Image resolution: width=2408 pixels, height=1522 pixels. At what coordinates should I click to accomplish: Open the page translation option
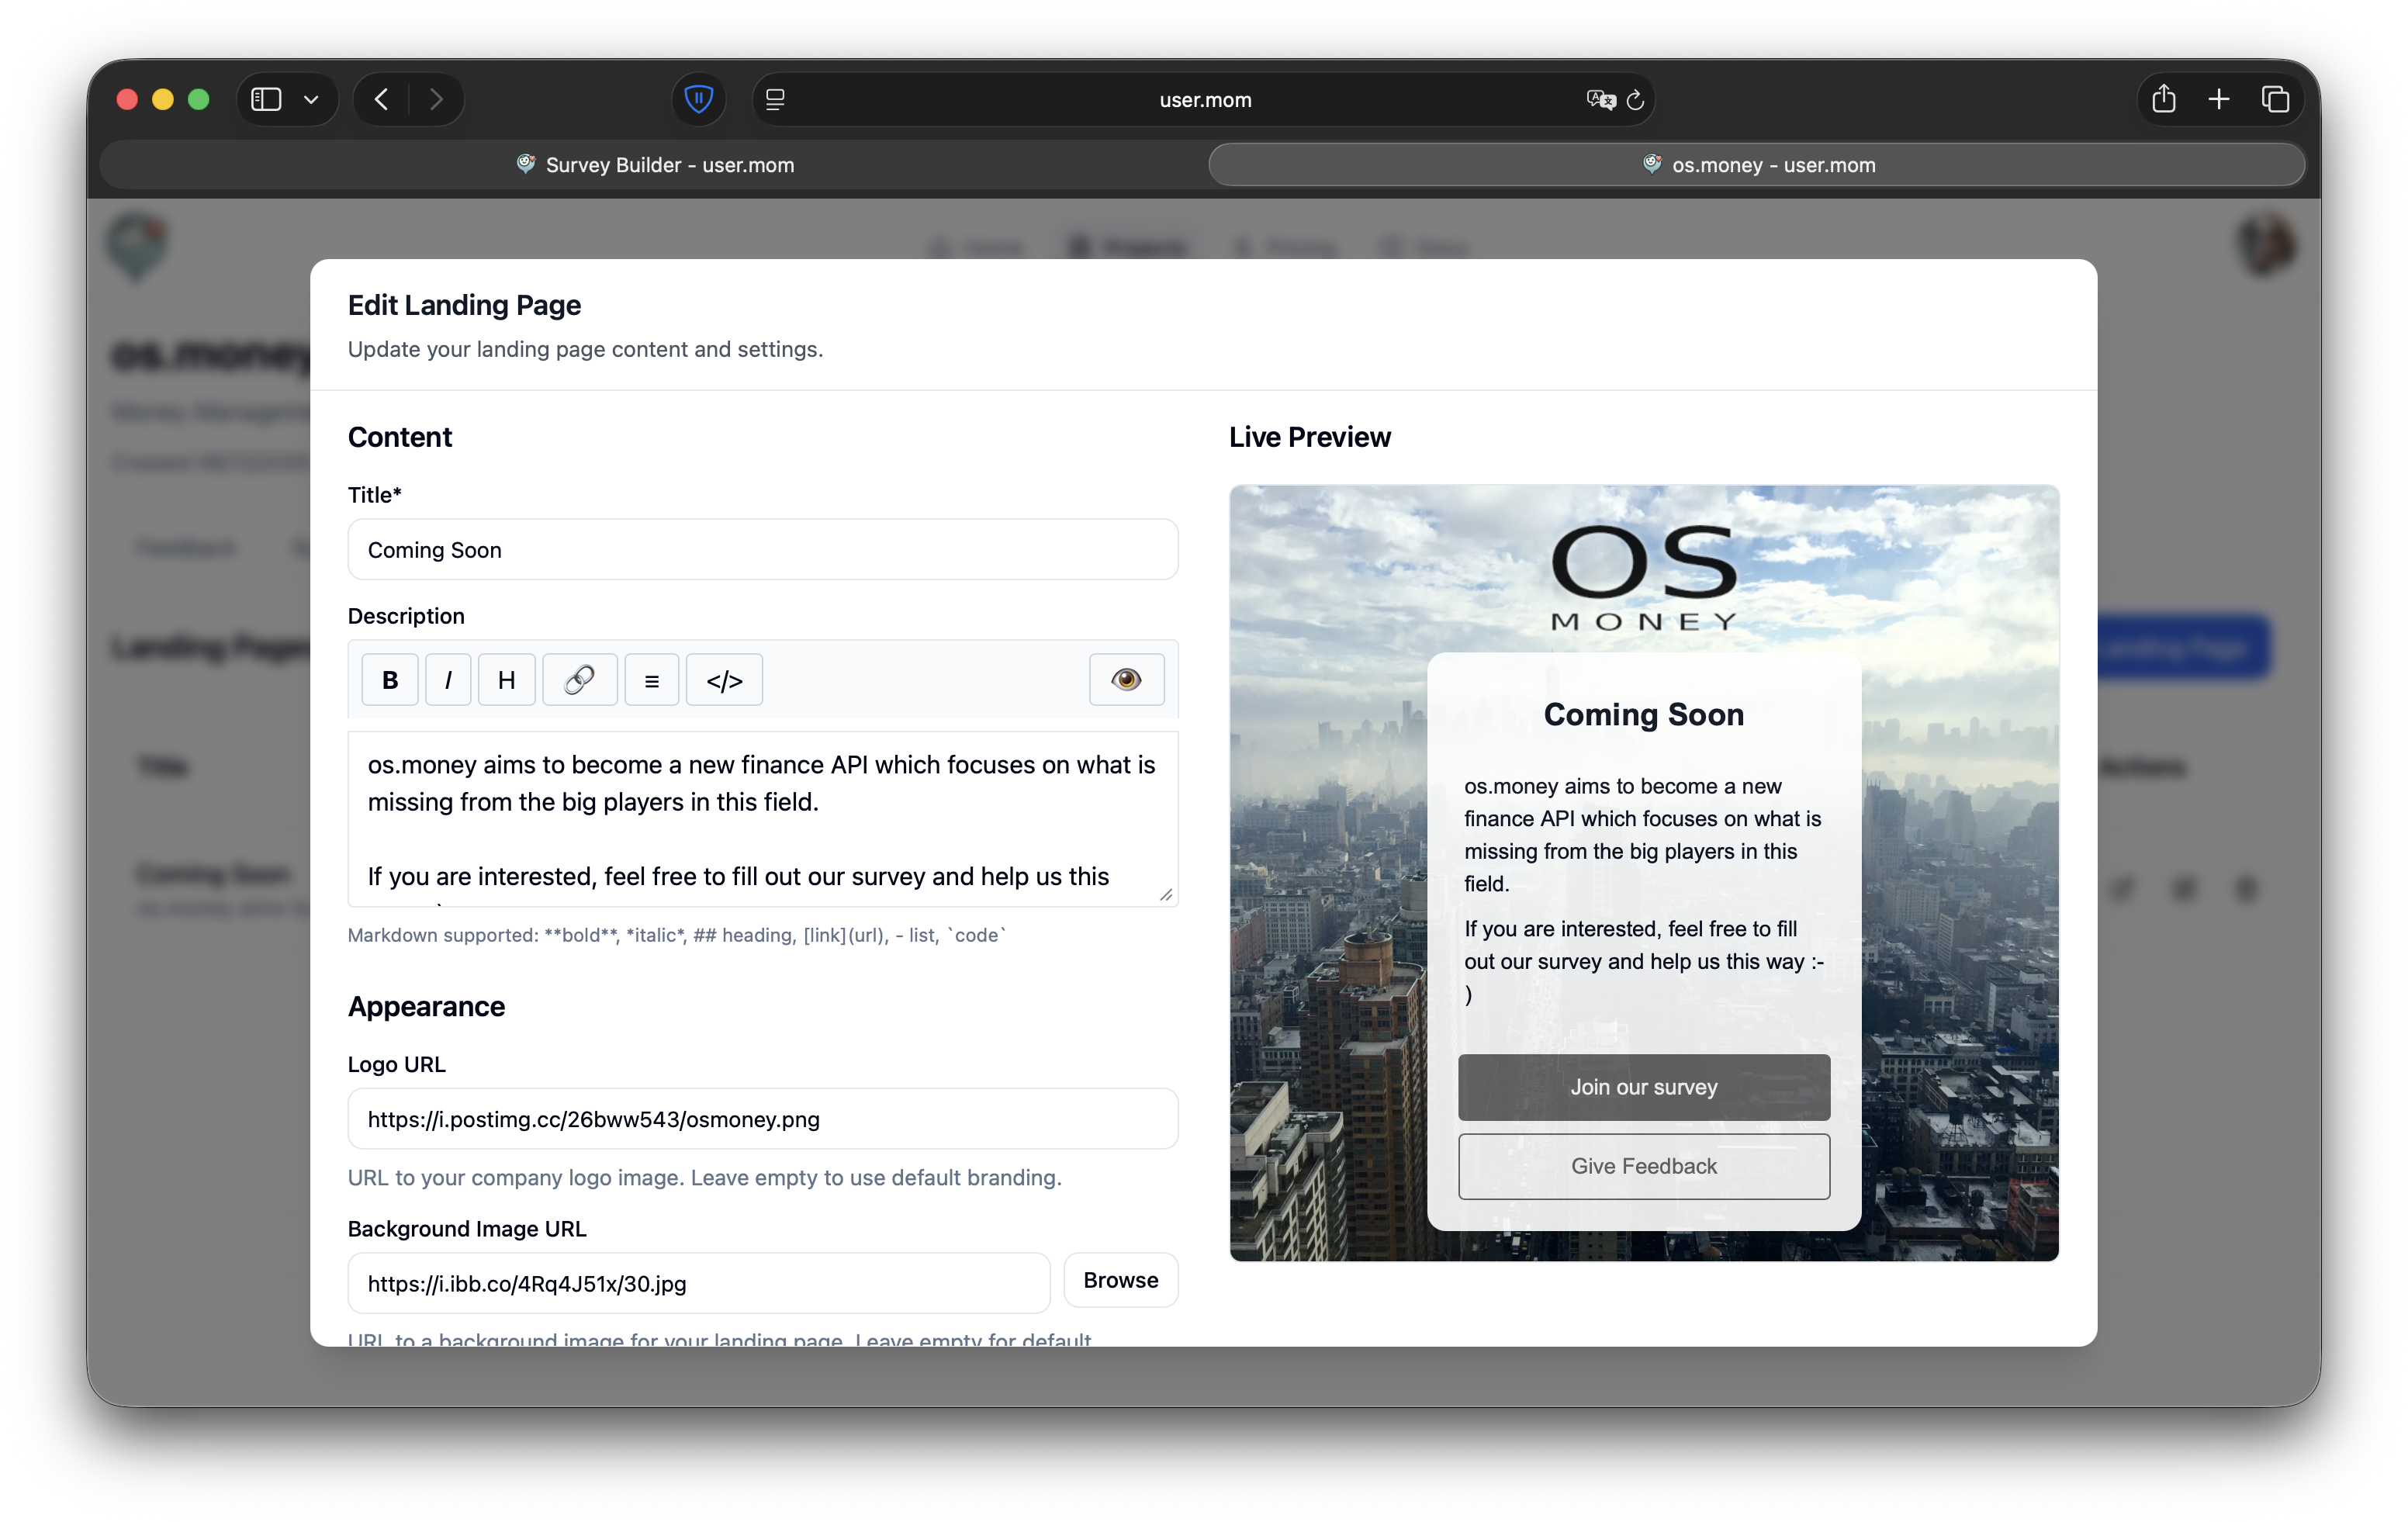coord(1599,99)
